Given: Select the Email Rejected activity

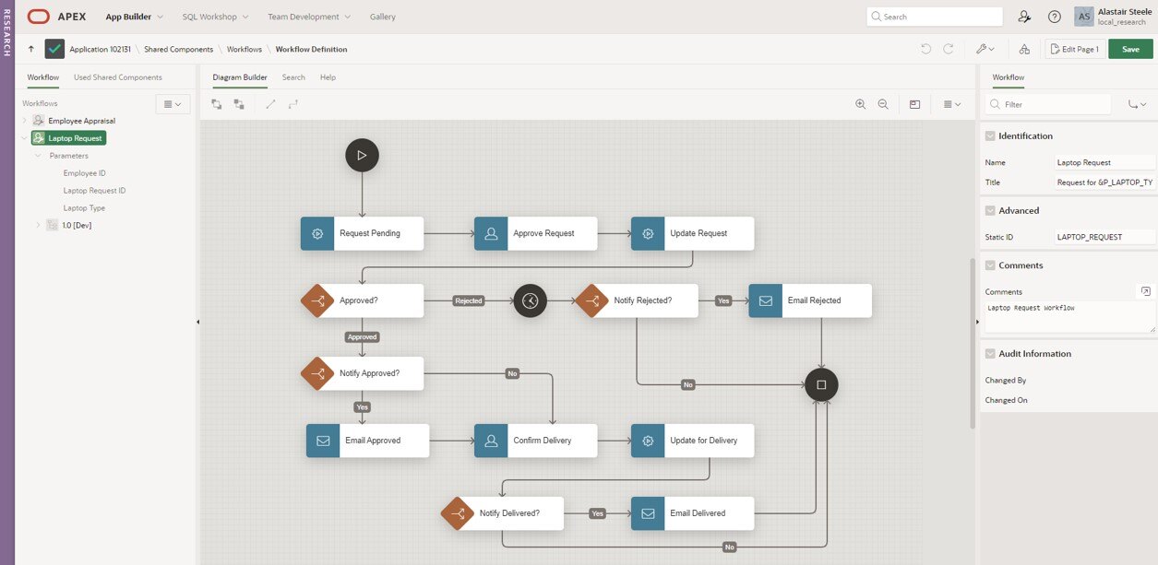Looking at the screenshot, I should tap(810, 300).
